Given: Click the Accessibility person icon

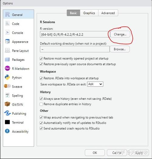Looking at the screenshot, I should (7, 131).
